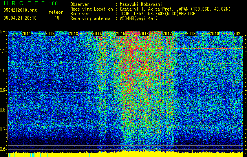This screenshot has height=157, width=247.
Task: Click antenna text A504HB(yagi 4el)
Action: [x=139, y=18]
